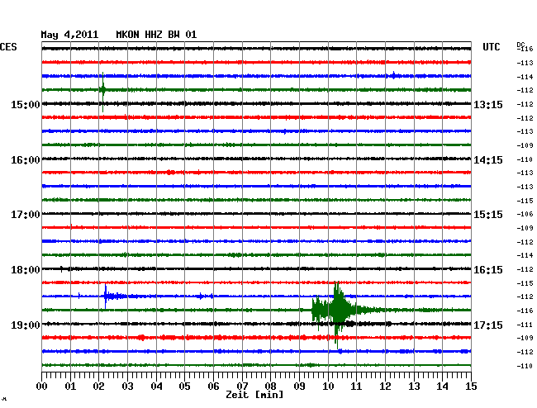Viewport: 537px width, 408px height.
Task: Select the x-axis minute label '13'
Action: tap(414, 386)
